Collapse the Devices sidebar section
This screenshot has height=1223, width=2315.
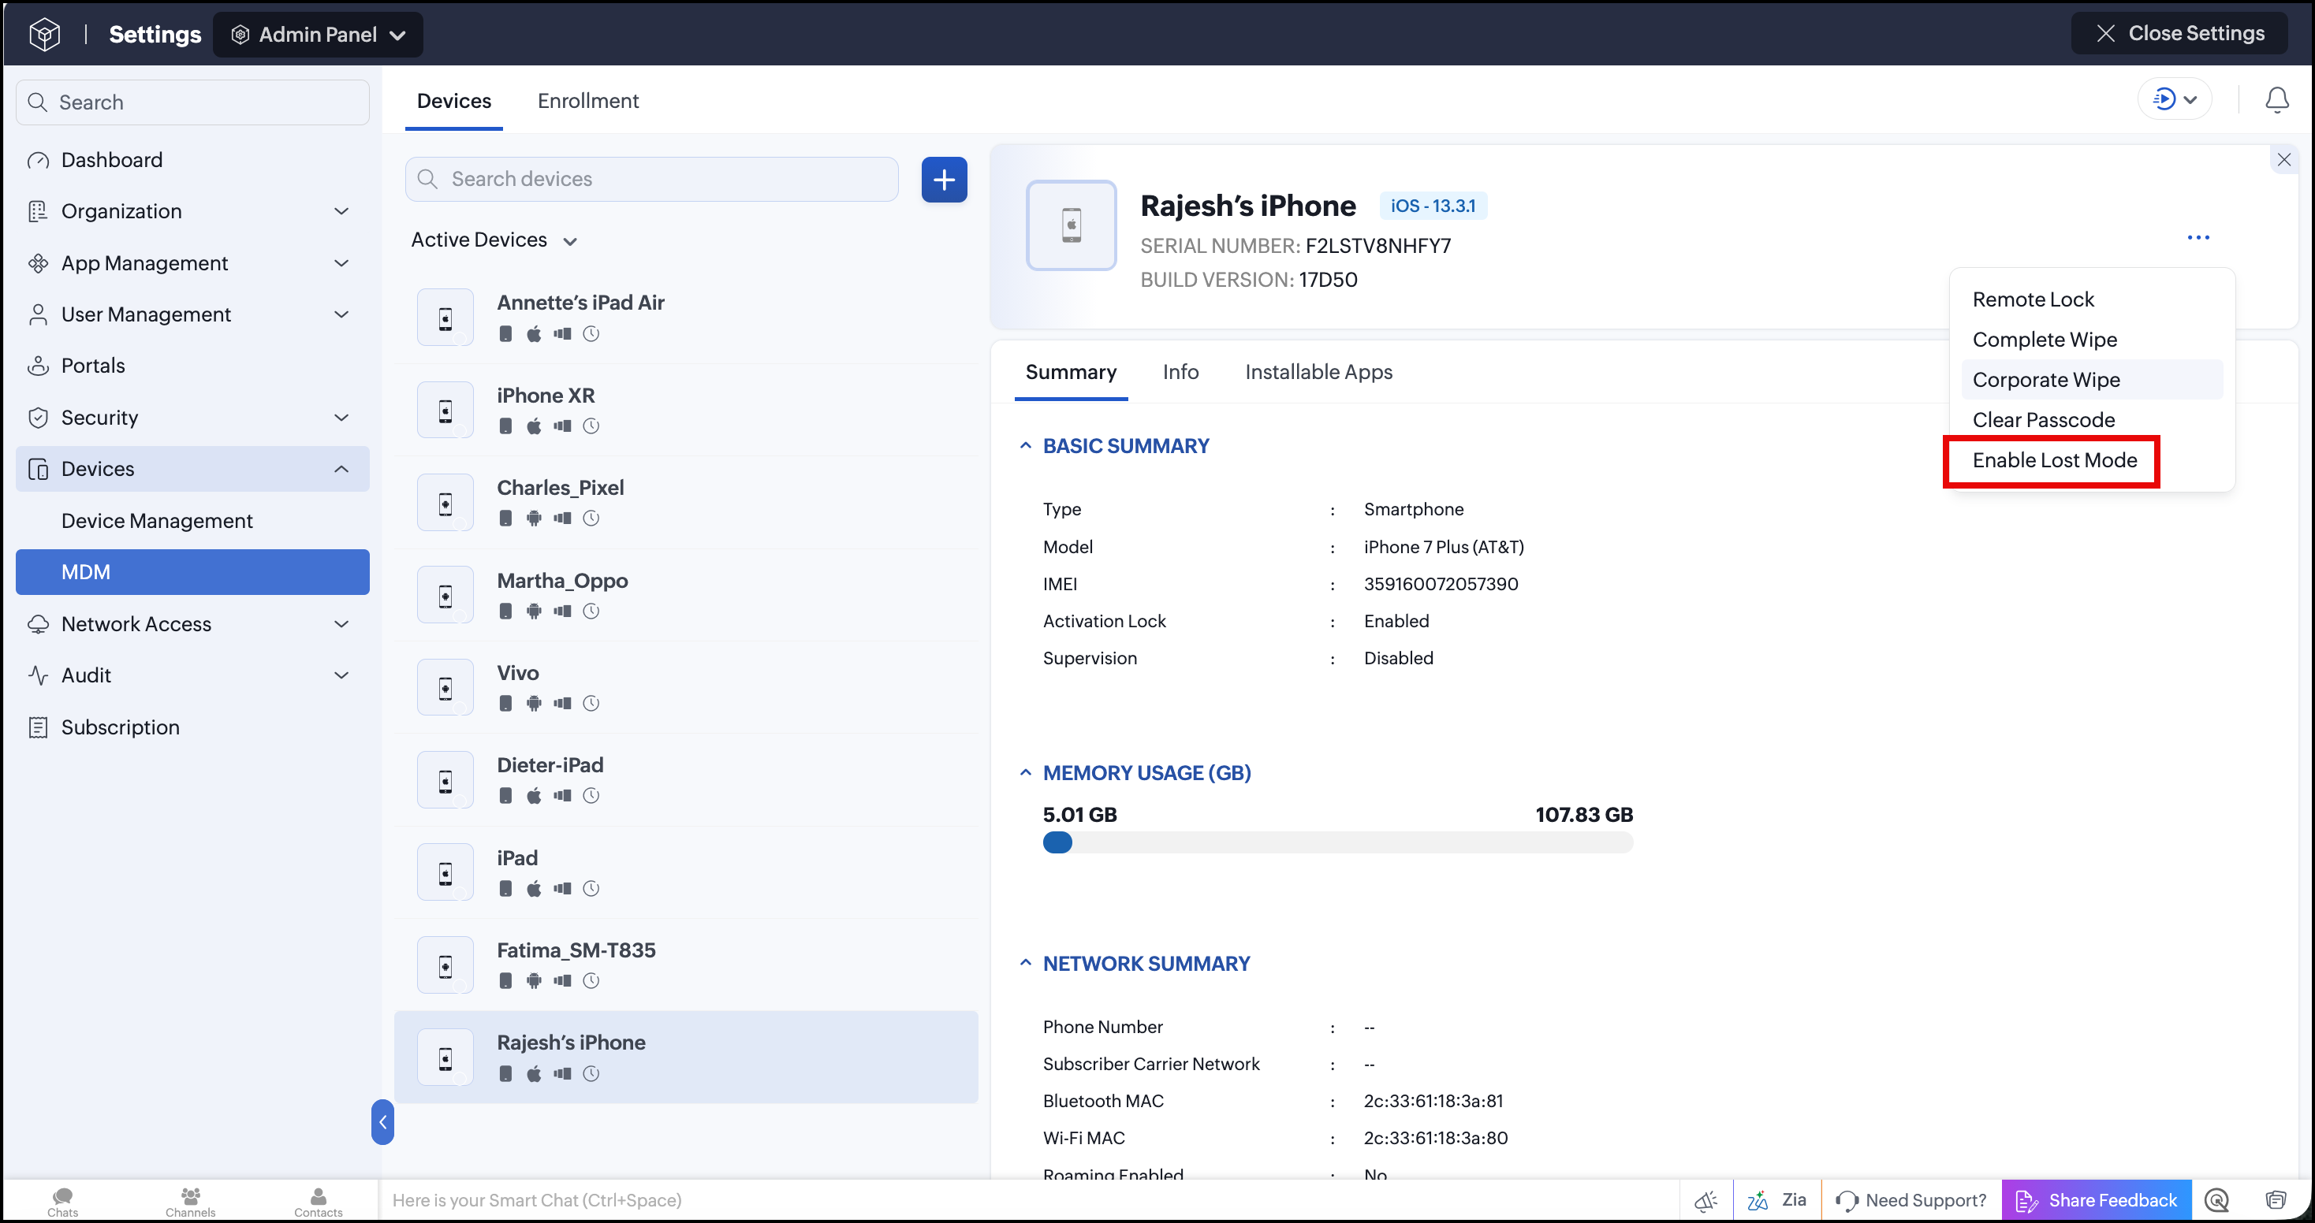(x=341, y=470)
